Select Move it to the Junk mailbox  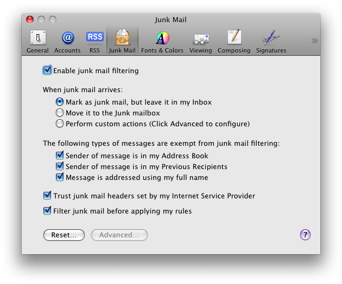[x=60, y=113]
